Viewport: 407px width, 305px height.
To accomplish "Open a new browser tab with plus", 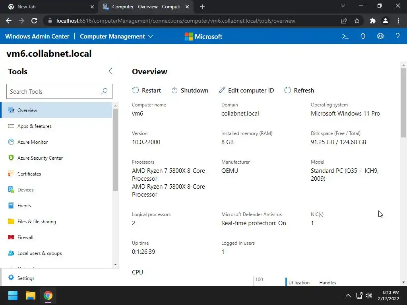I will point(202,7).
